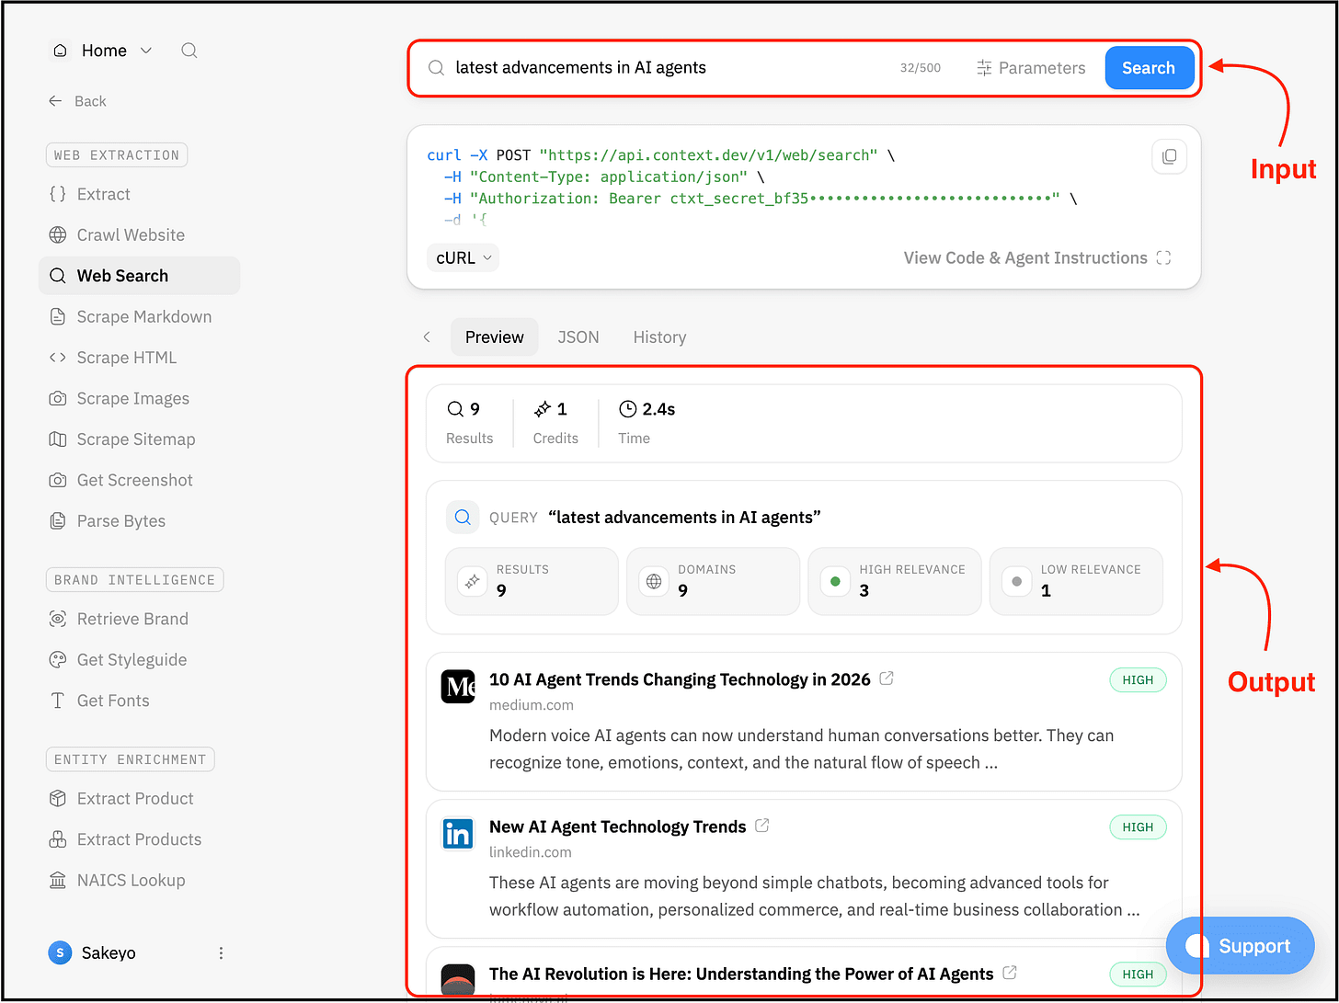Viewport: 1339px width, 1003px height.
Task: Open New AI Agent Technology Trends result
Action: [617, 827]
